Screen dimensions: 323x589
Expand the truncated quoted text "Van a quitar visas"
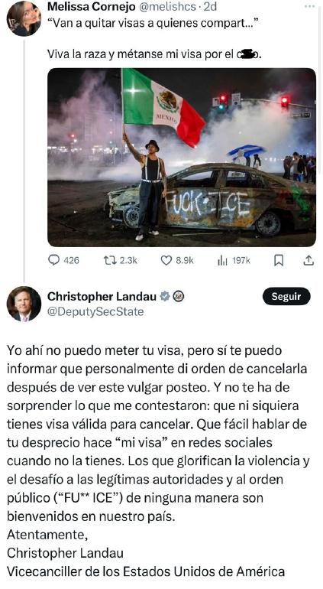(153, 23)
